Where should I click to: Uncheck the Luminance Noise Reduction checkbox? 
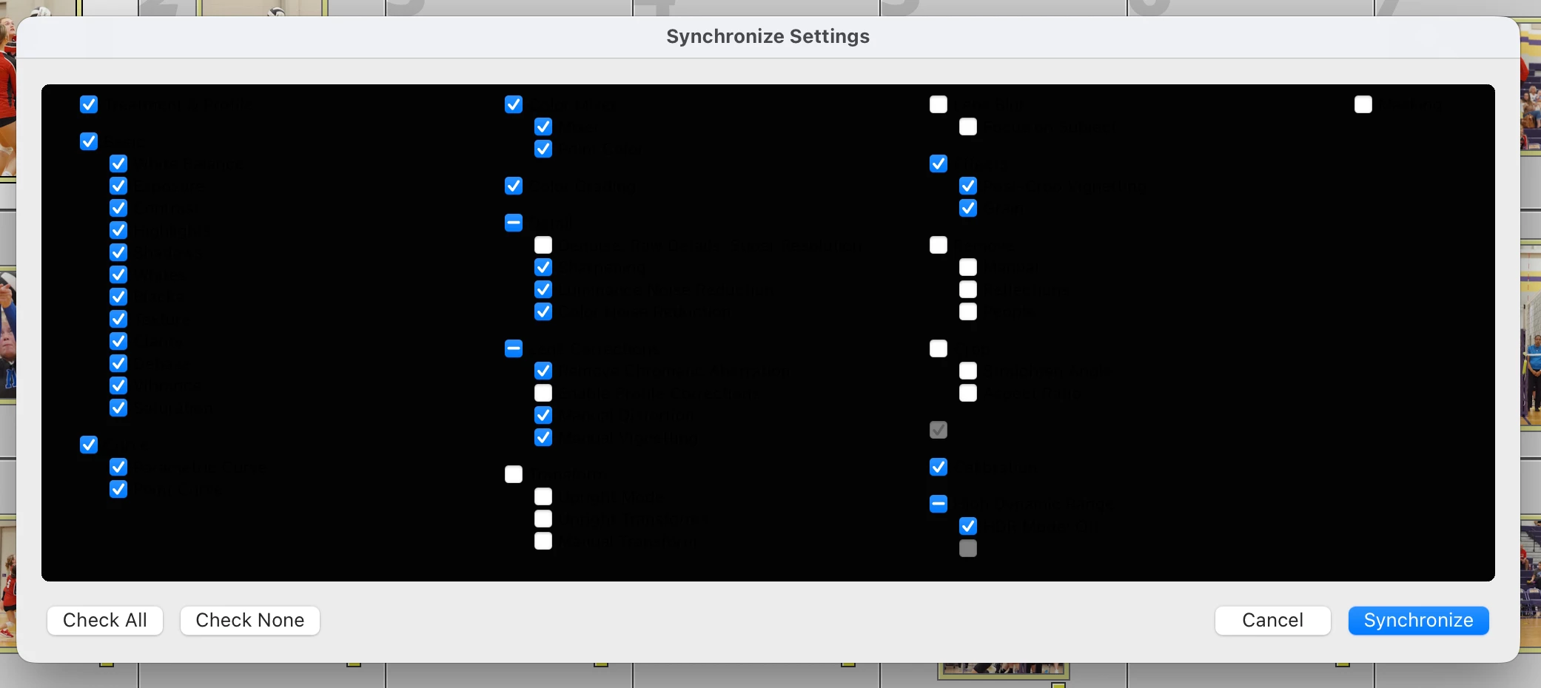[543, 289]
